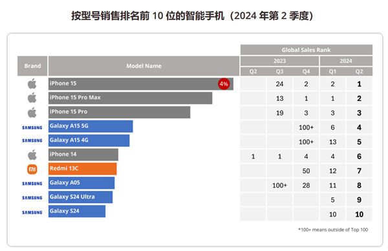Click iPhone 15 Pro Q3 rank 19

pos(279,113)
